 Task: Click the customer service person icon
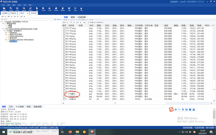point(81,9)
